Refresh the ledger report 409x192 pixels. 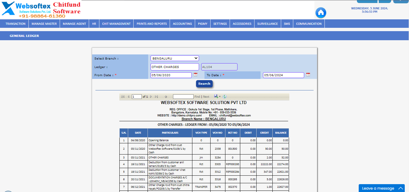tap(224, 97)
